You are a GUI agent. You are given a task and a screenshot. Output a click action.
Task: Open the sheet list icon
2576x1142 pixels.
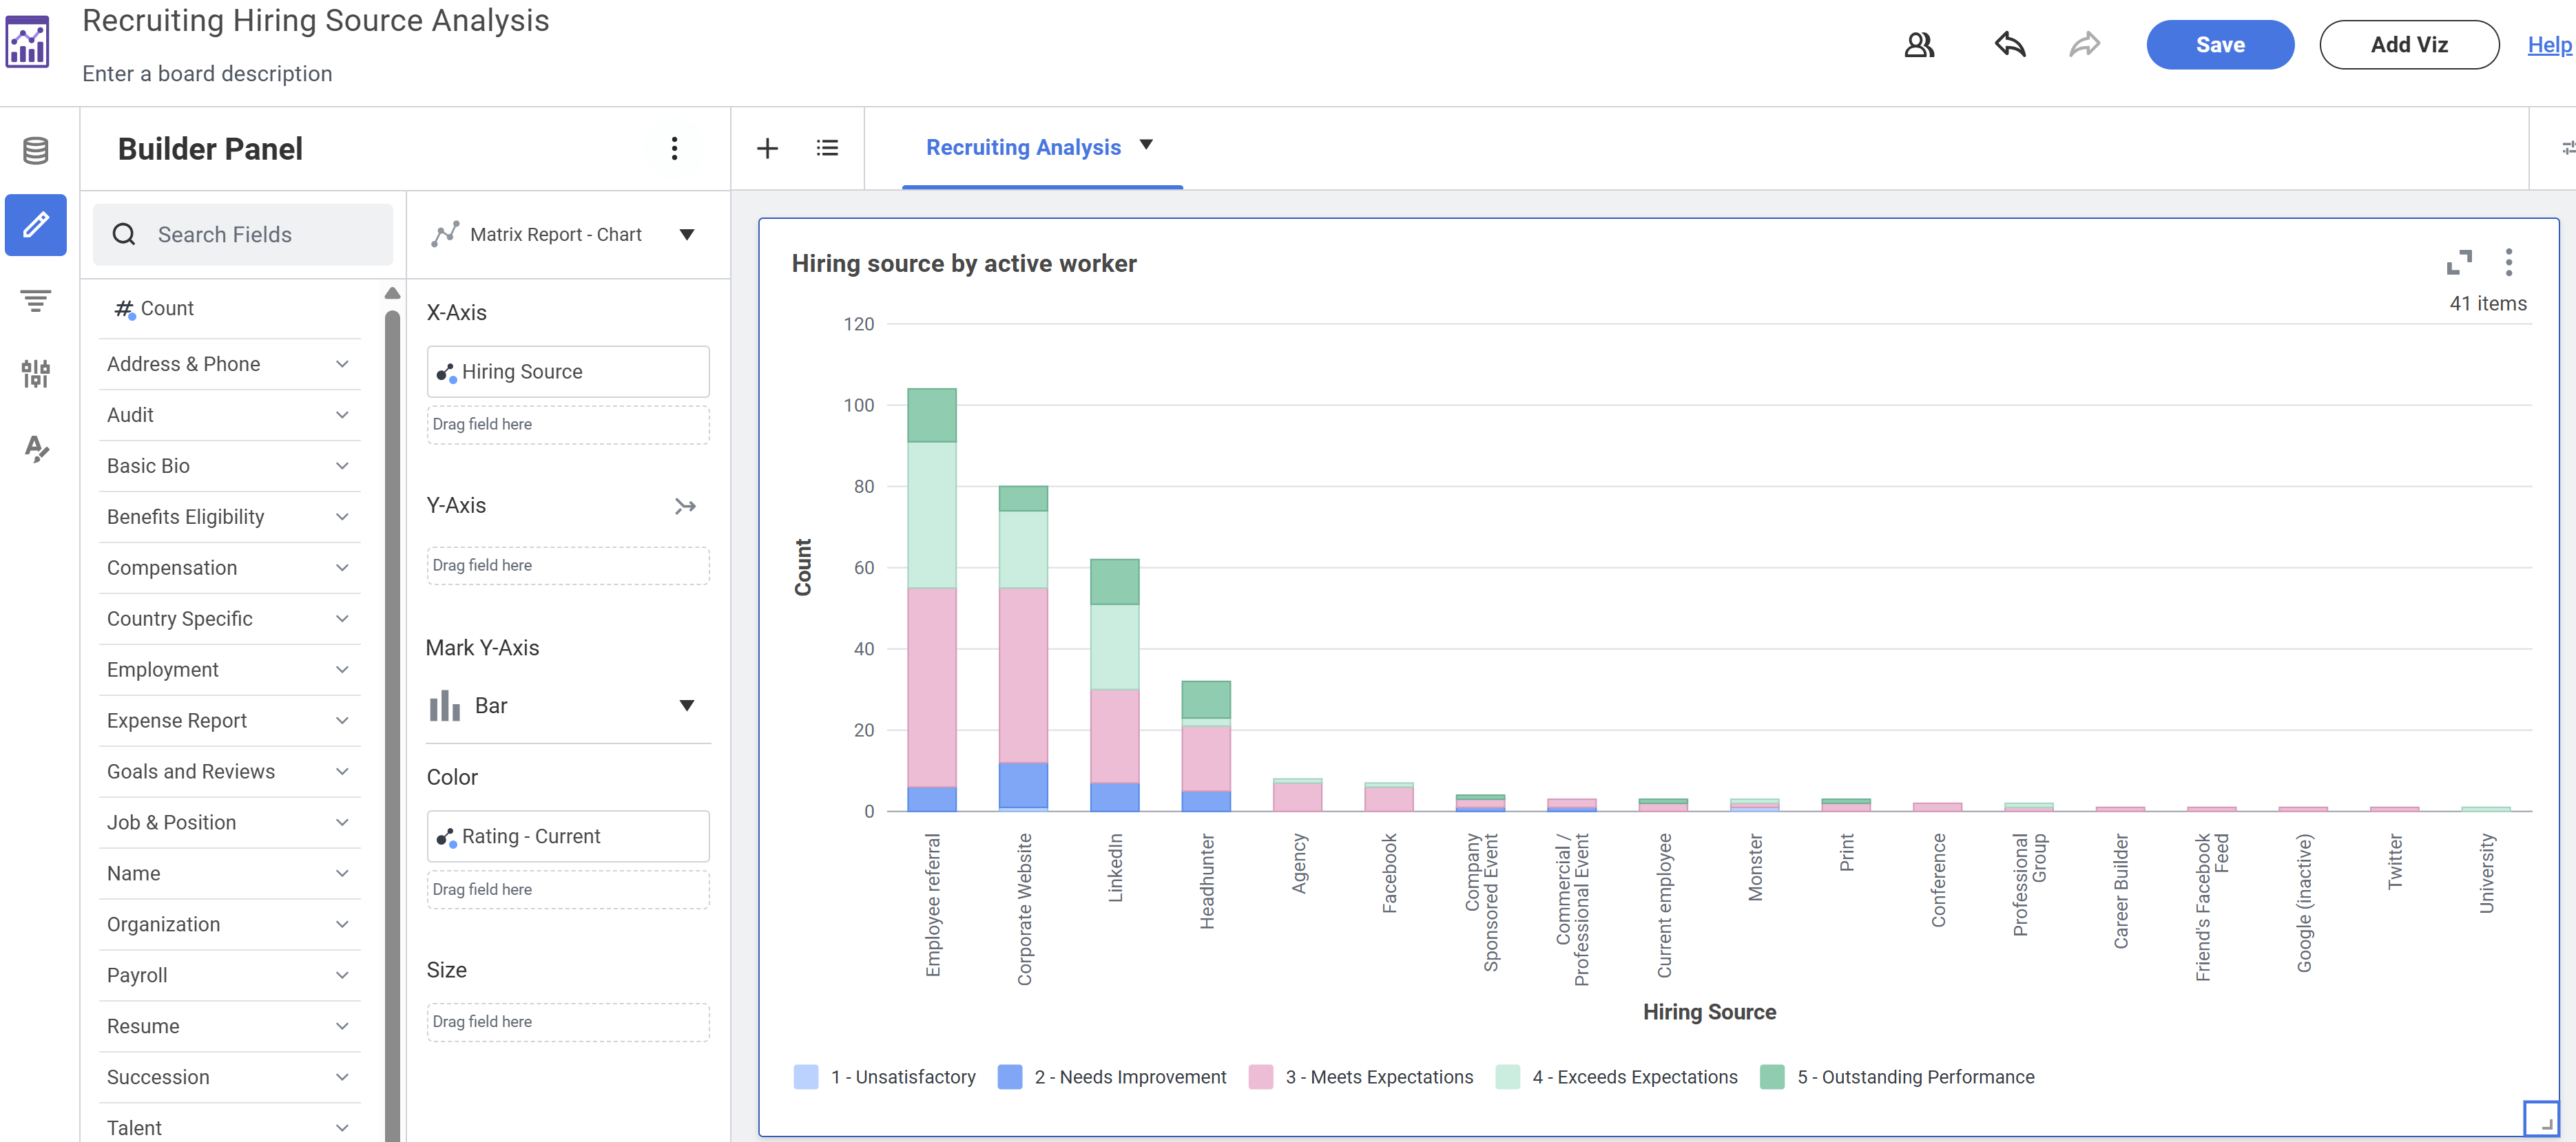827,149
